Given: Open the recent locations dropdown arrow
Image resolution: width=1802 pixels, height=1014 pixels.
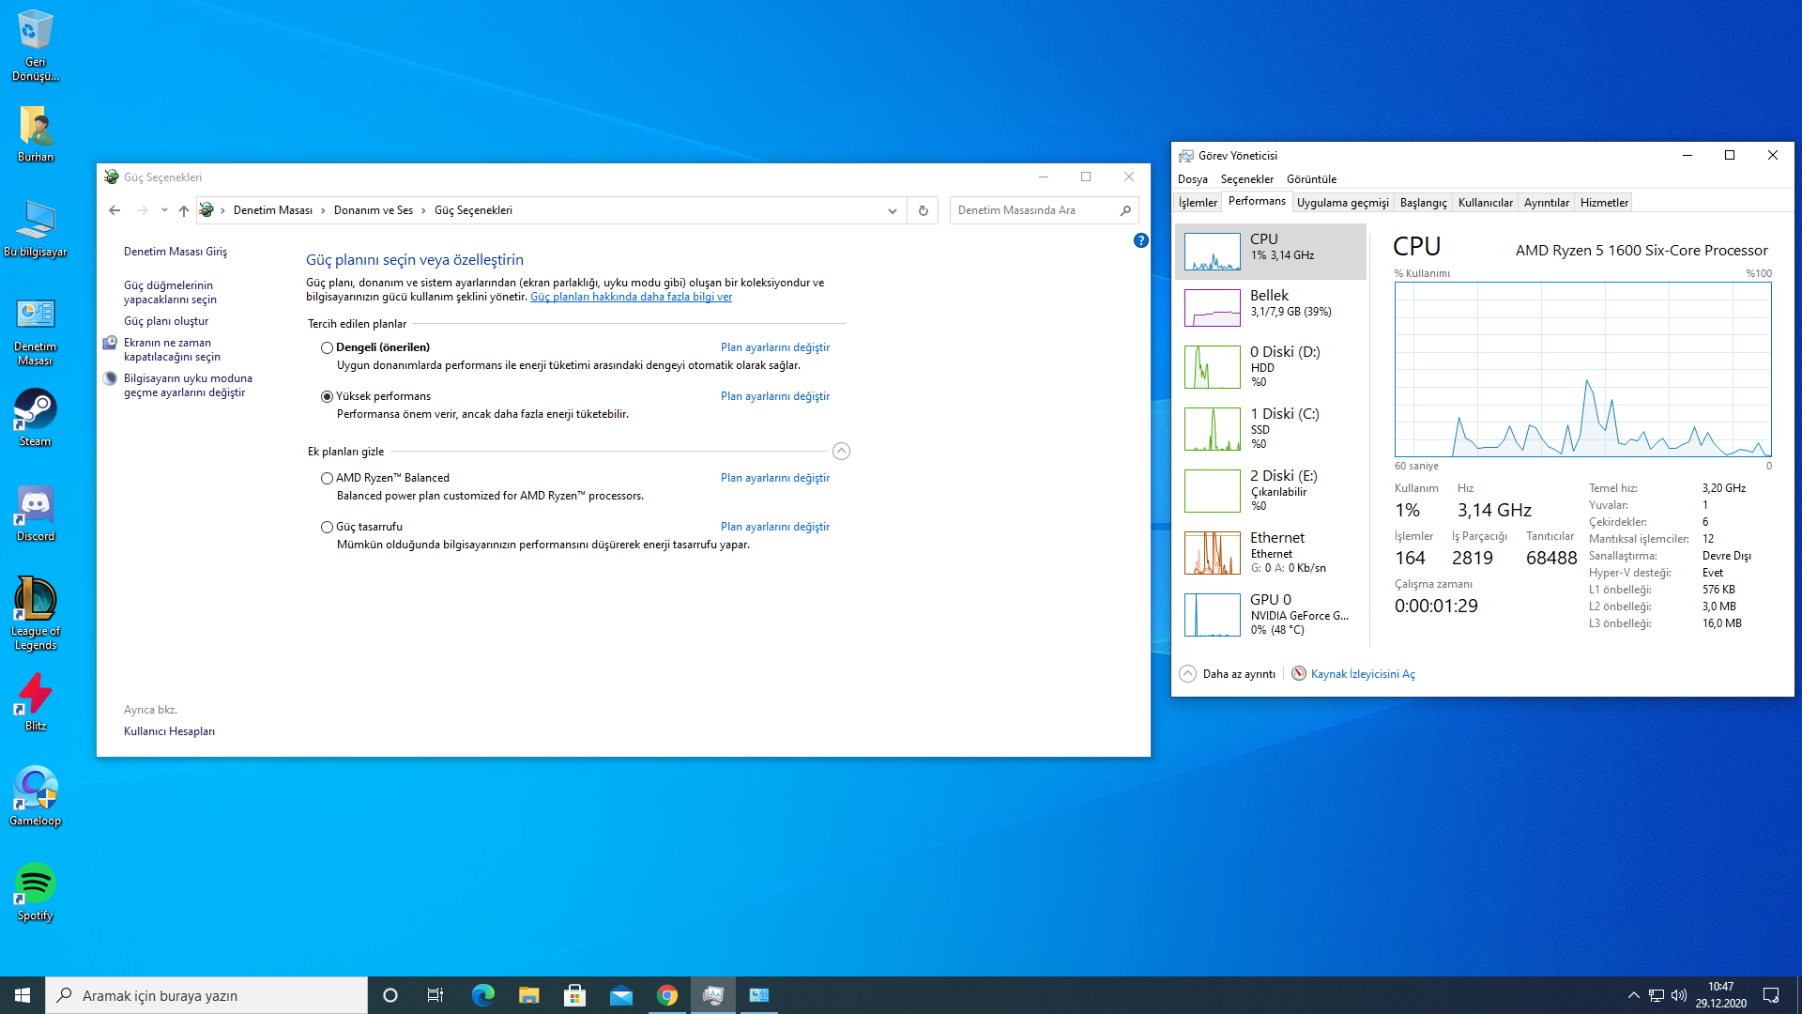Looking at the screenshot, I should 164,210.
